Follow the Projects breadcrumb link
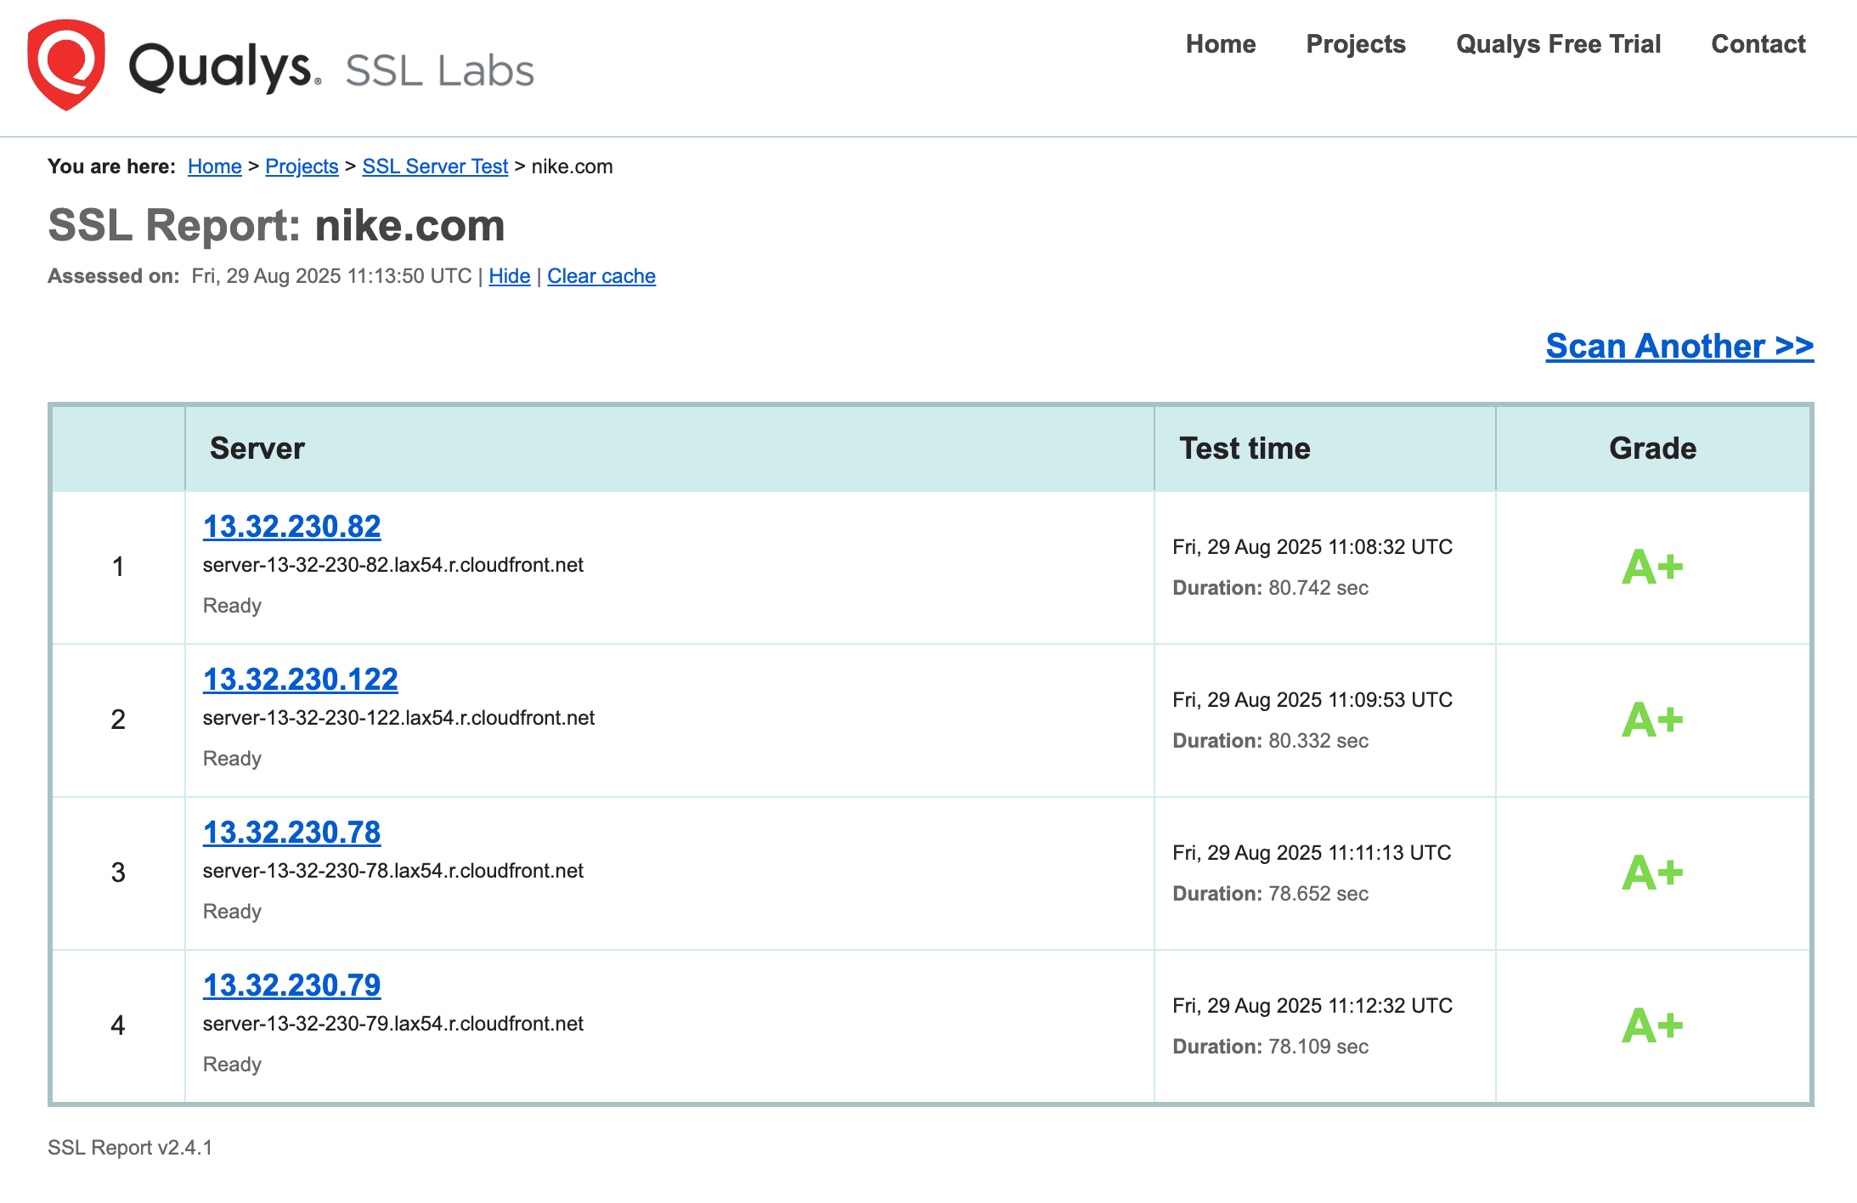1857x1203 pixels. coord(302,167)
